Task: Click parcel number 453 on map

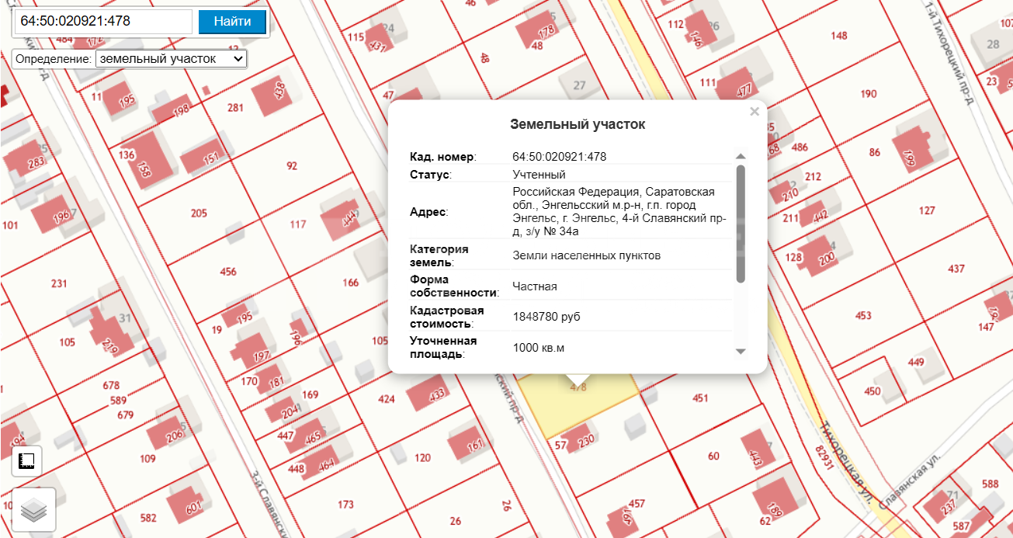Action: pyautogui.click(x=863, y=316)
